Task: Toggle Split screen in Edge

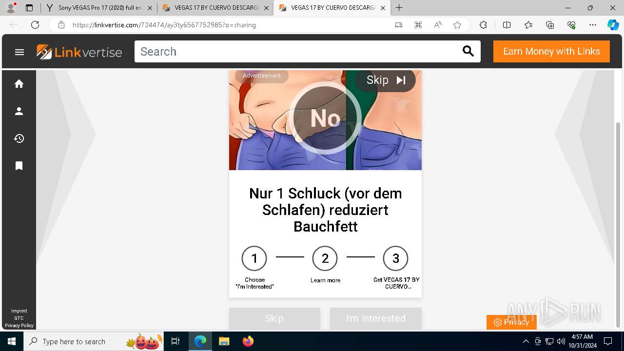Action: pos(507,25)
